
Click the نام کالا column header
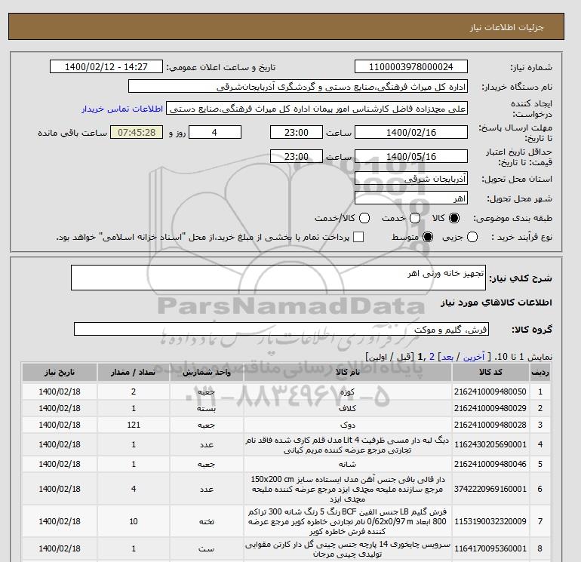click(348, 373)
